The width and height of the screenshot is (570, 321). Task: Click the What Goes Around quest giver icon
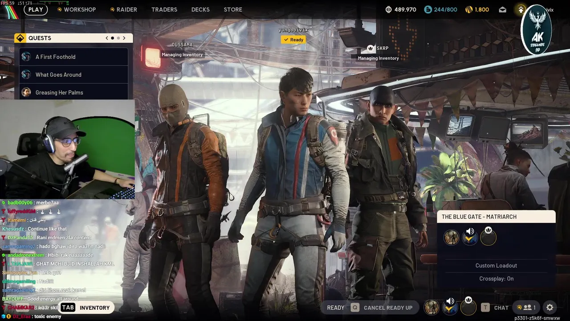(26, 74)
